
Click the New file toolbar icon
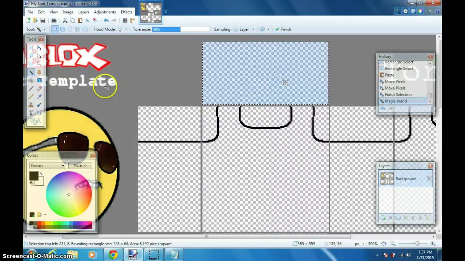pyautogui.click(x=28, y=20)
